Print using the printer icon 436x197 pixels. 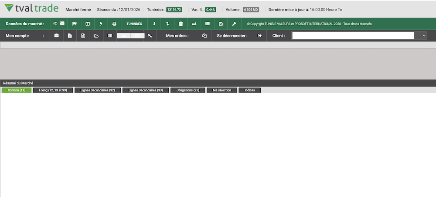click(114, 24)
